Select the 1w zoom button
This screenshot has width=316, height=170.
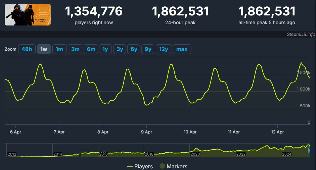pos(44,49)
